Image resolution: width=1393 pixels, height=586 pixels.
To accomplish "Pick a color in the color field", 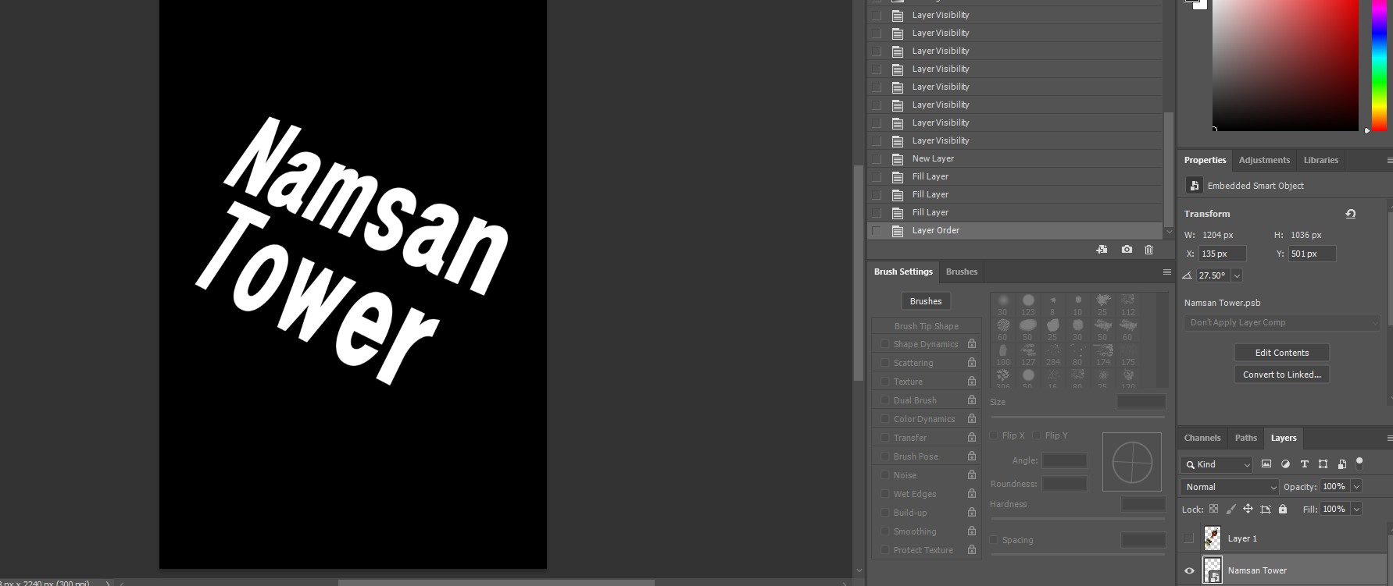I will tap(1285, 65).
